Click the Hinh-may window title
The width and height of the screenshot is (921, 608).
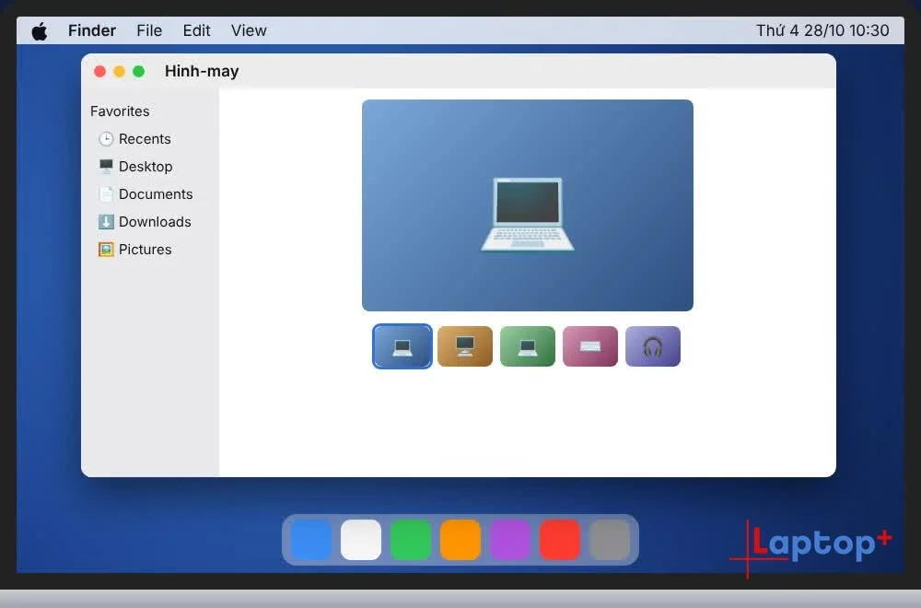pos(202,72)
